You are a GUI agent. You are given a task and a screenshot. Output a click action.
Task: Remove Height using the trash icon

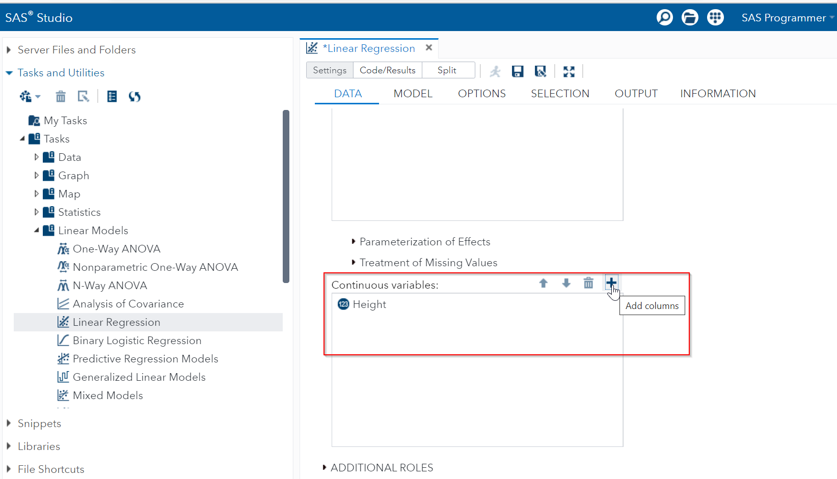(x=588, y=283)
